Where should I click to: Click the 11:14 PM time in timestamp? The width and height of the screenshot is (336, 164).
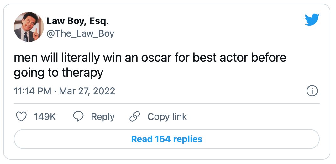33,91
